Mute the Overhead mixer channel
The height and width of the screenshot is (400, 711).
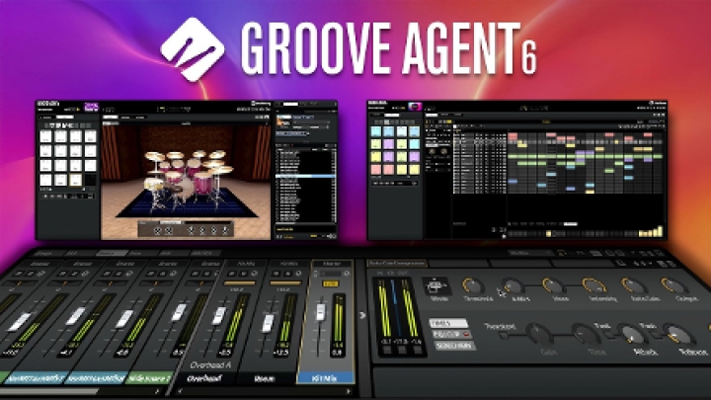tap(233, 274)
